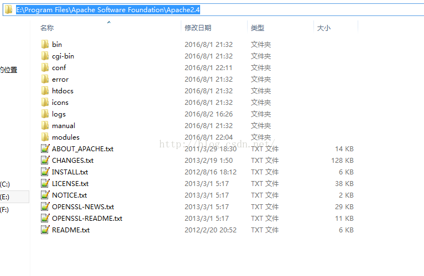The height and width of the screenshot is (276, 424).
Task: Click the 29 KB size value
Action: coord(344,207)
